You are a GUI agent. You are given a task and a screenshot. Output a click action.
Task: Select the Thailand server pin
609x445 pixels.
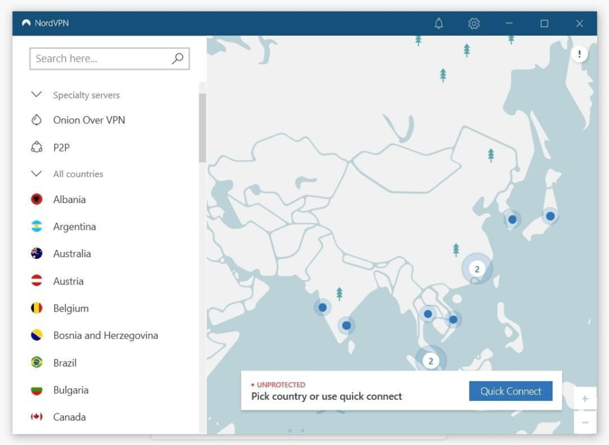point(428,314)
